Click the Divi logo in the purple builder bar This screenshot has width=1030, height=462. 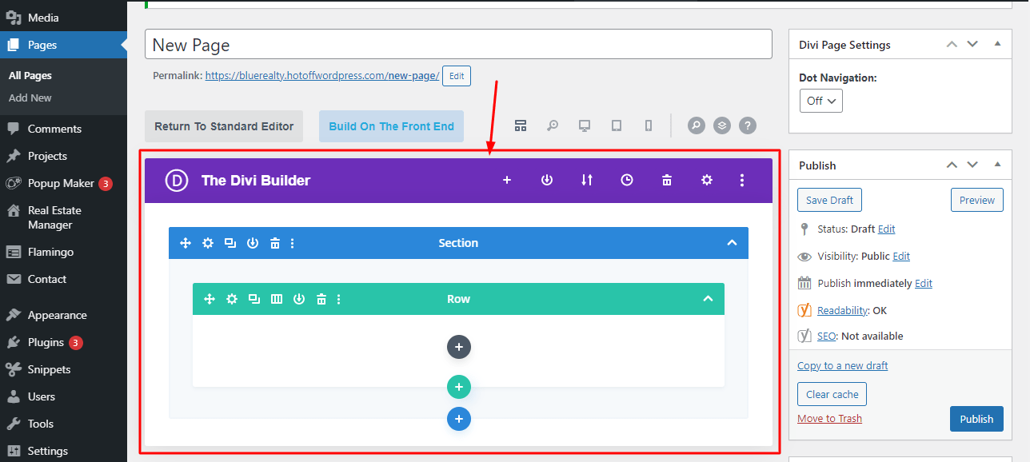click(x=176, y=180)
